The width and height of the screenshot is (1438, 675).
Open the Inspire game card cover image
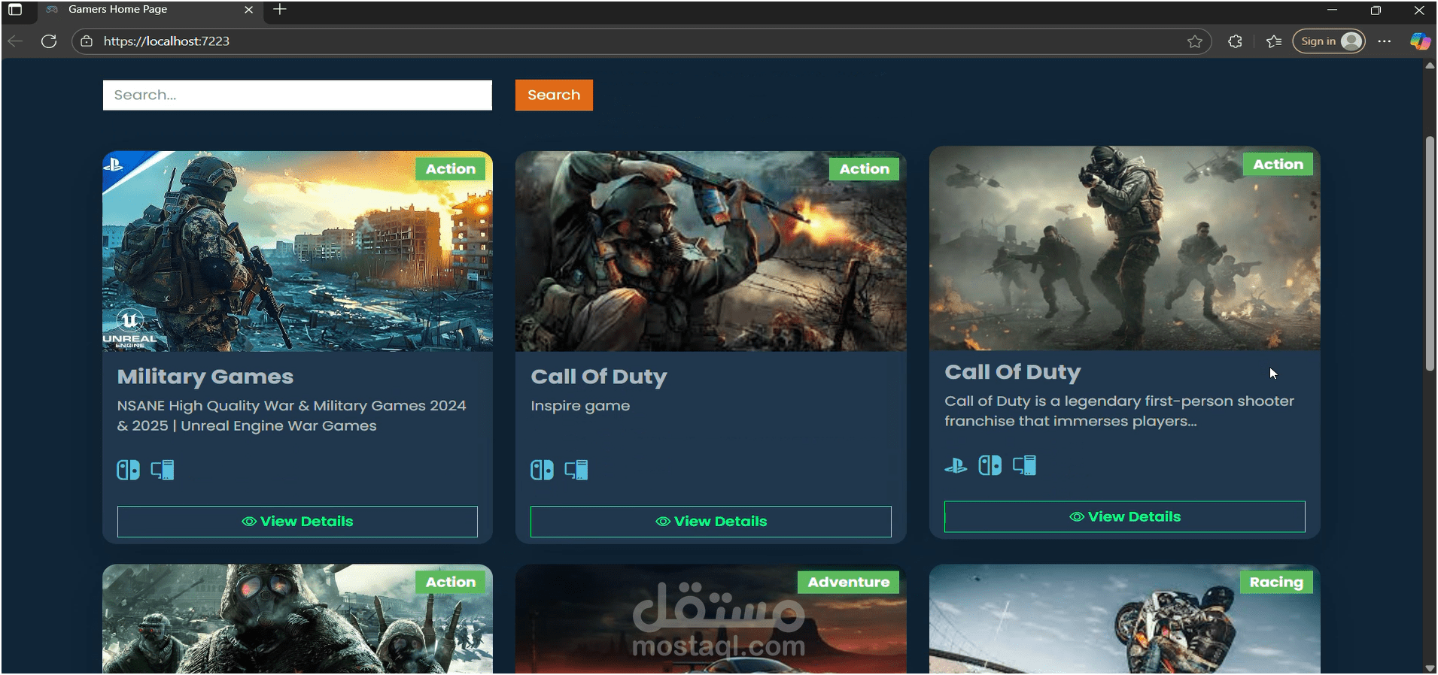[x=711, y=251]
